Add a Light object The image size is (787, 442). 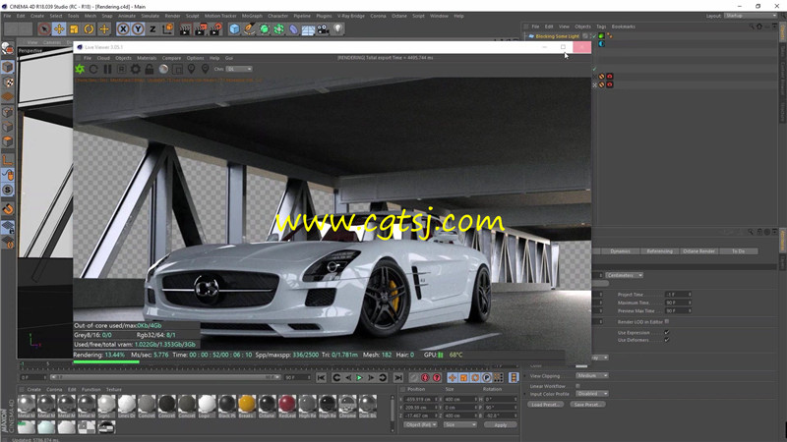tap(337, 29)
